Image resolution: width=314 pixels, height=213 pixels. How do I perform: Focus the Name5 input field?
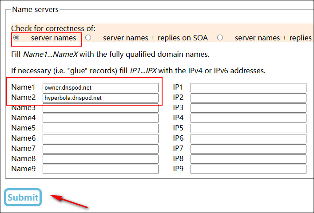pos(100,128)
